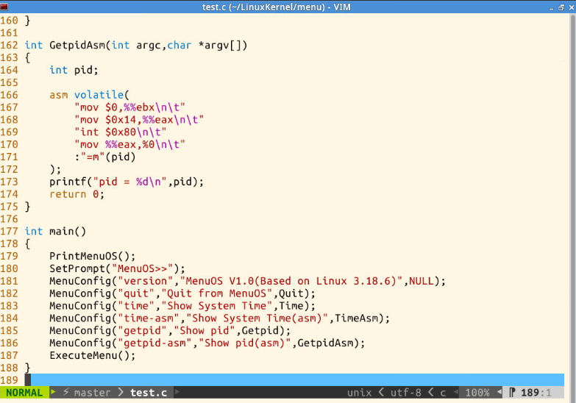Click ExecuteMenu(); on line 187
576x403 pixels.
pos(93,356)
